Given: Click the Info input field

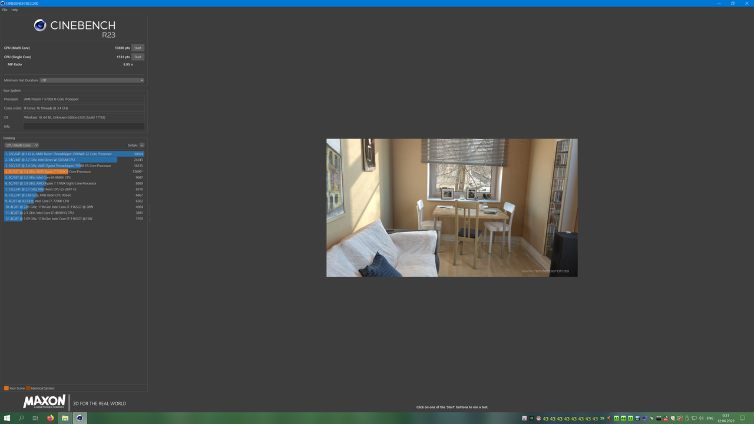Looking at the screenshot, I should click(x=84, y=126).
